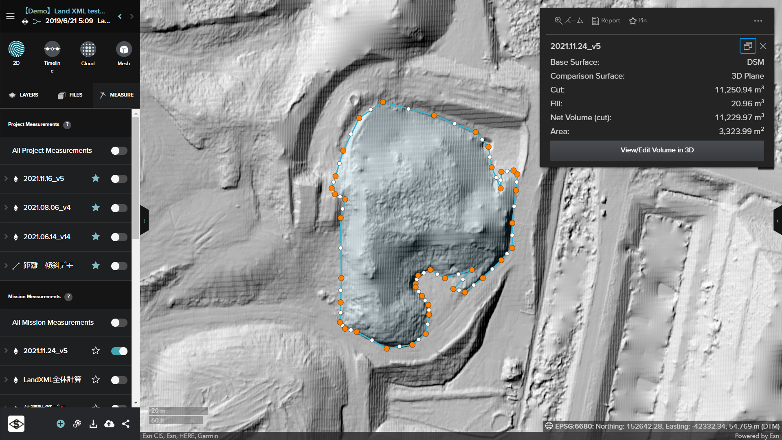Expand the 2021.06.14_v14 measurement row
The width and height of the screenshot is (782, 440).
pos(6,236)
